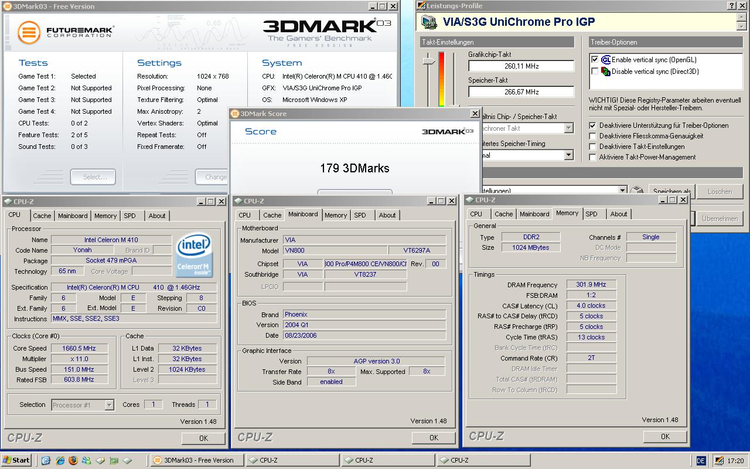Click the AGP version 3.0 value
The image size is (750, 469).
376,361
